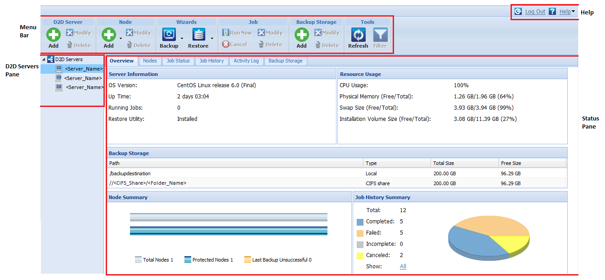Click Cancel in the Job group

[x=235, y=44]
